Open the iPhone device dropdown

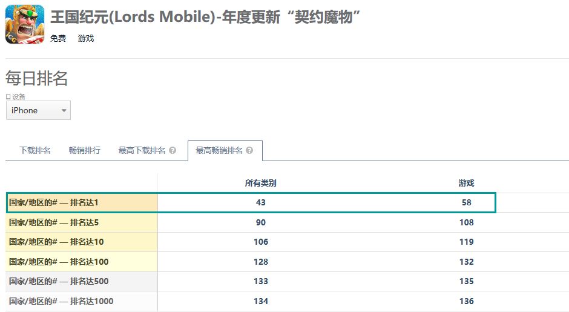[38, 110]
